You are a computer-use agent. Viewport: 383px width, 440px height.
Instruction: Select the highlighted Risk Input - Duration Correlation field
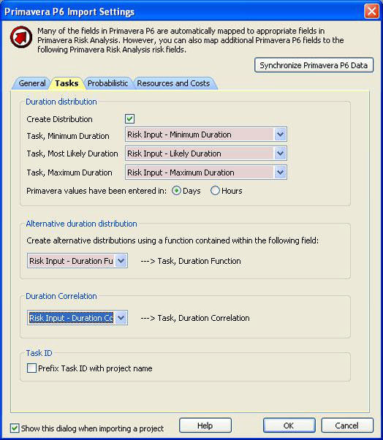pos(72,318)
